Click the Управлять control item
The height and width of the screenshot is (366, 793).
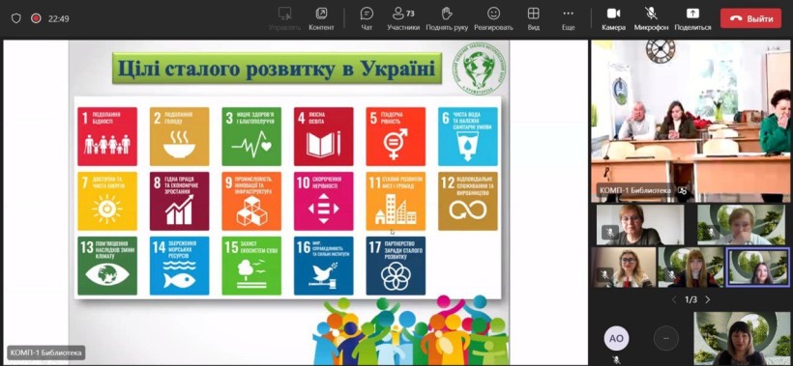tap(285, 18)
